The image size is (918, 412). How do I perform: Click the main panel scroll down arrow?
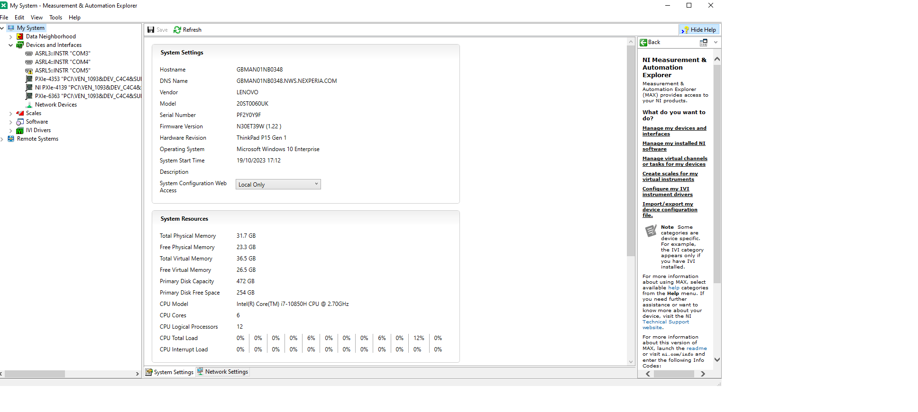point(631,362)
